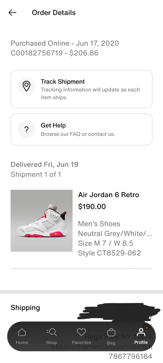Click the location pin icon
This screenshot has width=163, height=363.
[26, 86]
